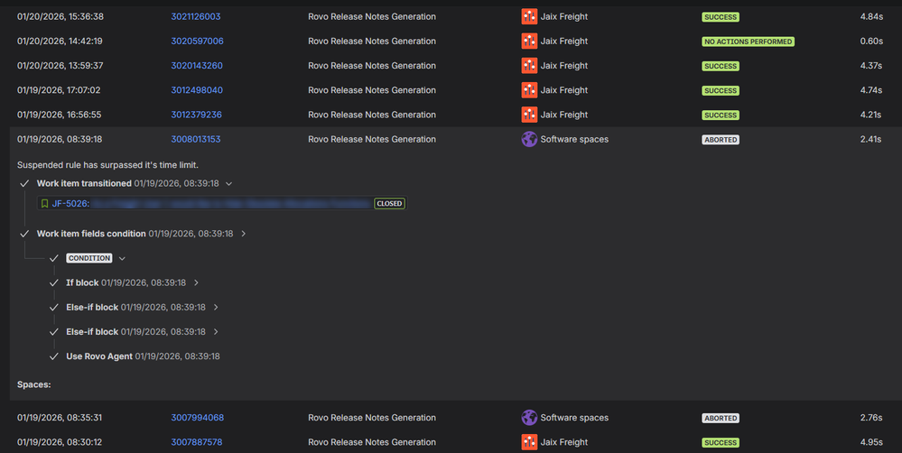The image size is (902, 453).
Task: Click checkmark icon next to Work item transitioned
Action: click(24, 184)
